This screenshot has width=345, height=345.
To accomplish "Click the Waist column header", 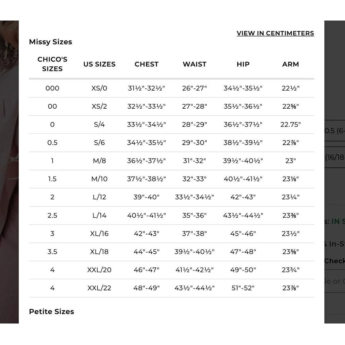I will [195, 64].
